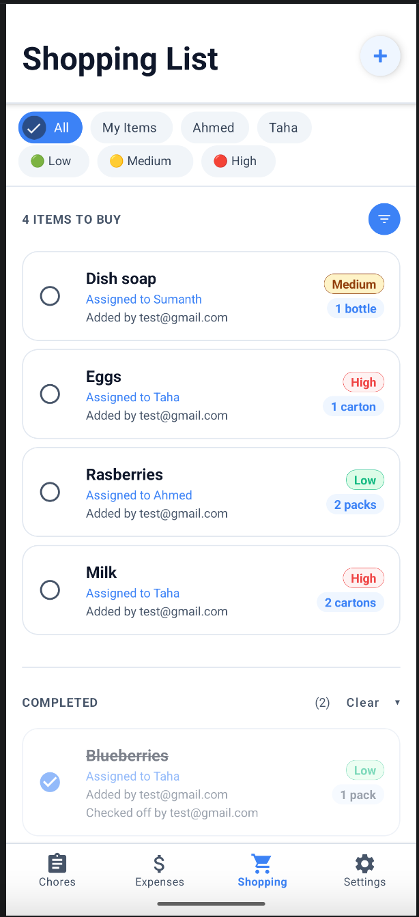Open the Chores tab icon
The image size is (419, 917).
(57, 863)
